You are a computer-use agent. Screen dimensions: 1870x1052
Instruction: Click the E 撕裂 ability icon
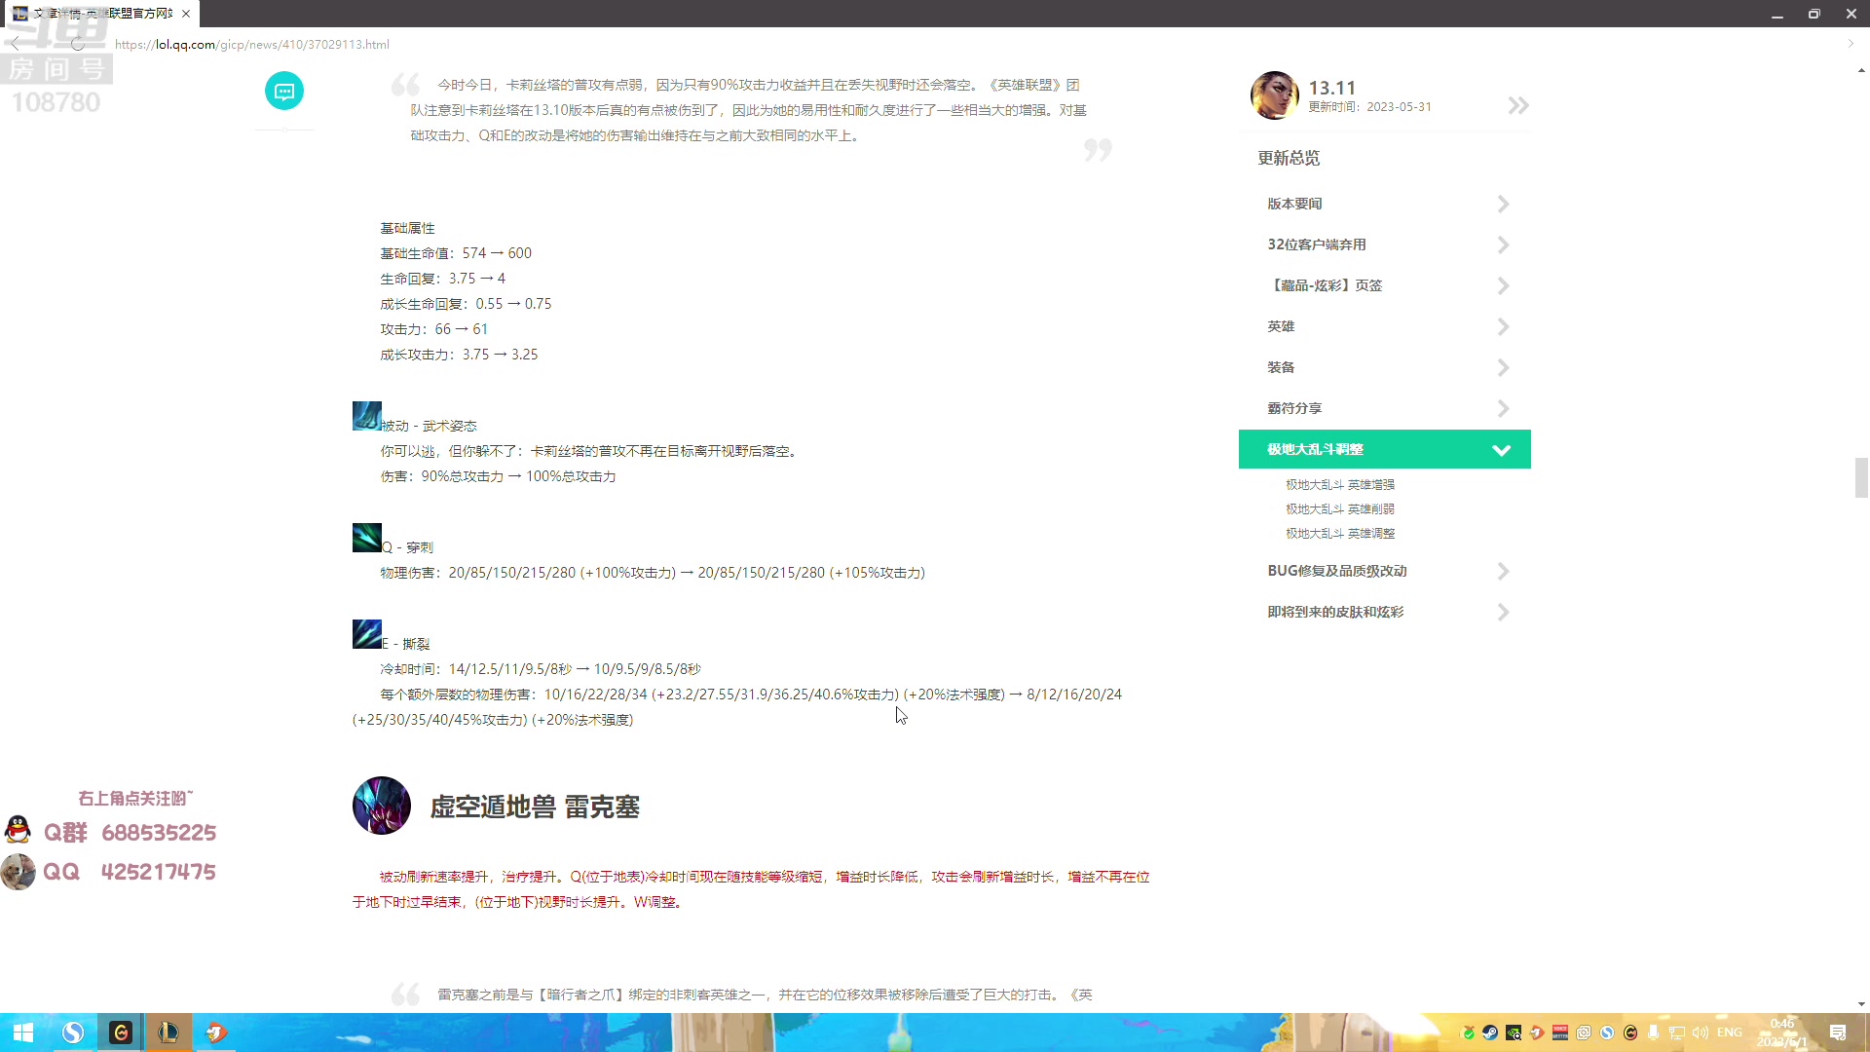tap(367, 633)
